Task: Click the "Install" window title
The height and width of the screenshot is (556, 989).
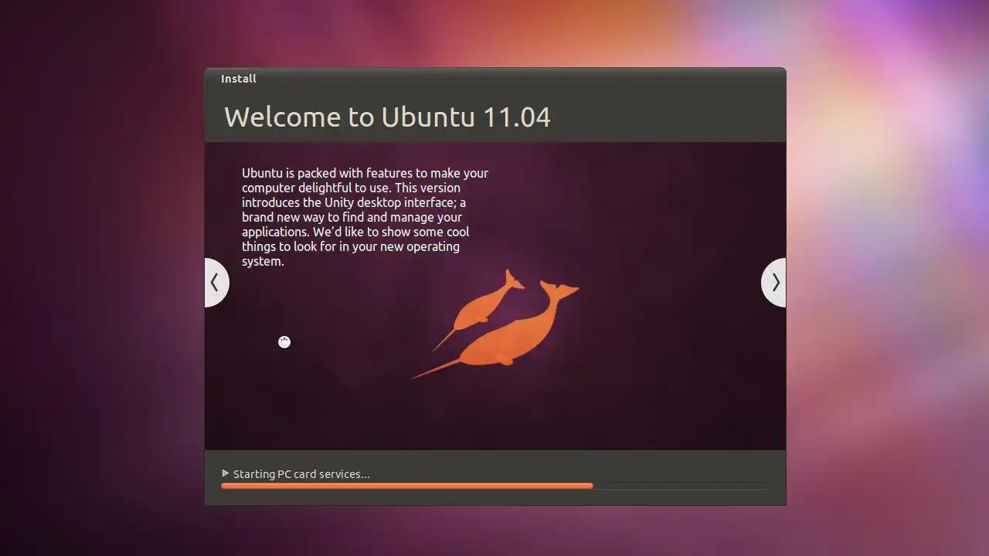Action: click(x=239, y=79)
